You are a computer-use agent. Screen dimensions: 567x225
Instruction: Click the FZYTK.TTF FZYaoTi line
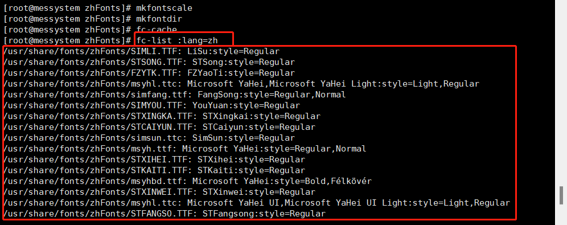149,73
